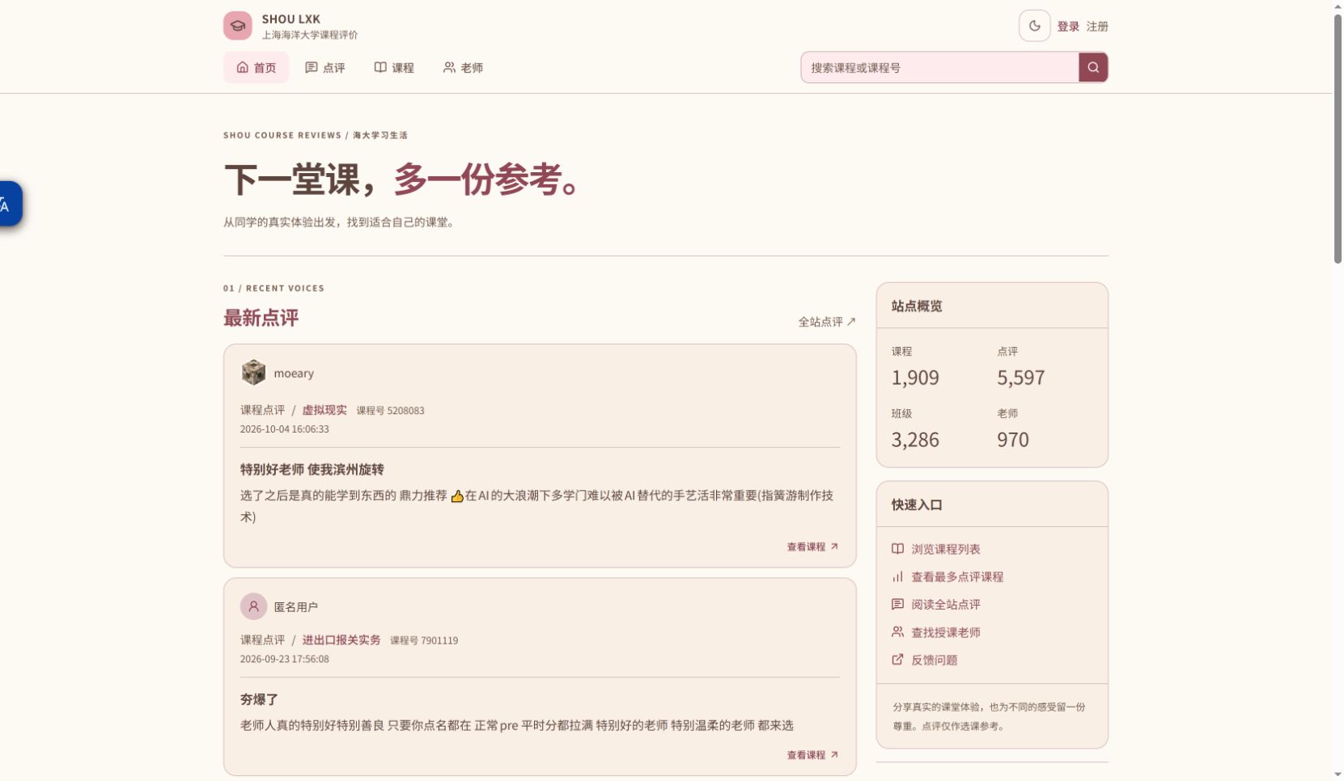Click moeary's avatar thumbnail
The image size is (1344, 781).
[253, 373]
